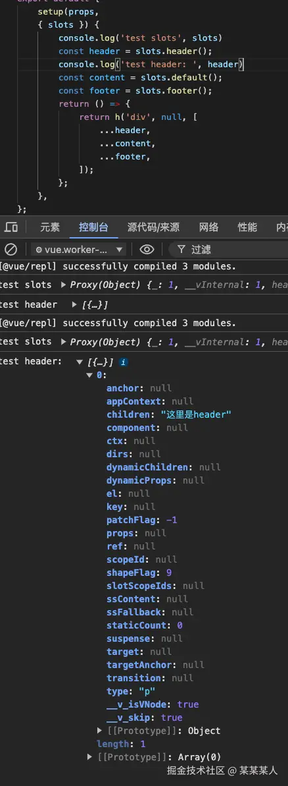288x786 pixels.
Task: Collapse the 0: object entry
Action: click(x=89, y=375)
